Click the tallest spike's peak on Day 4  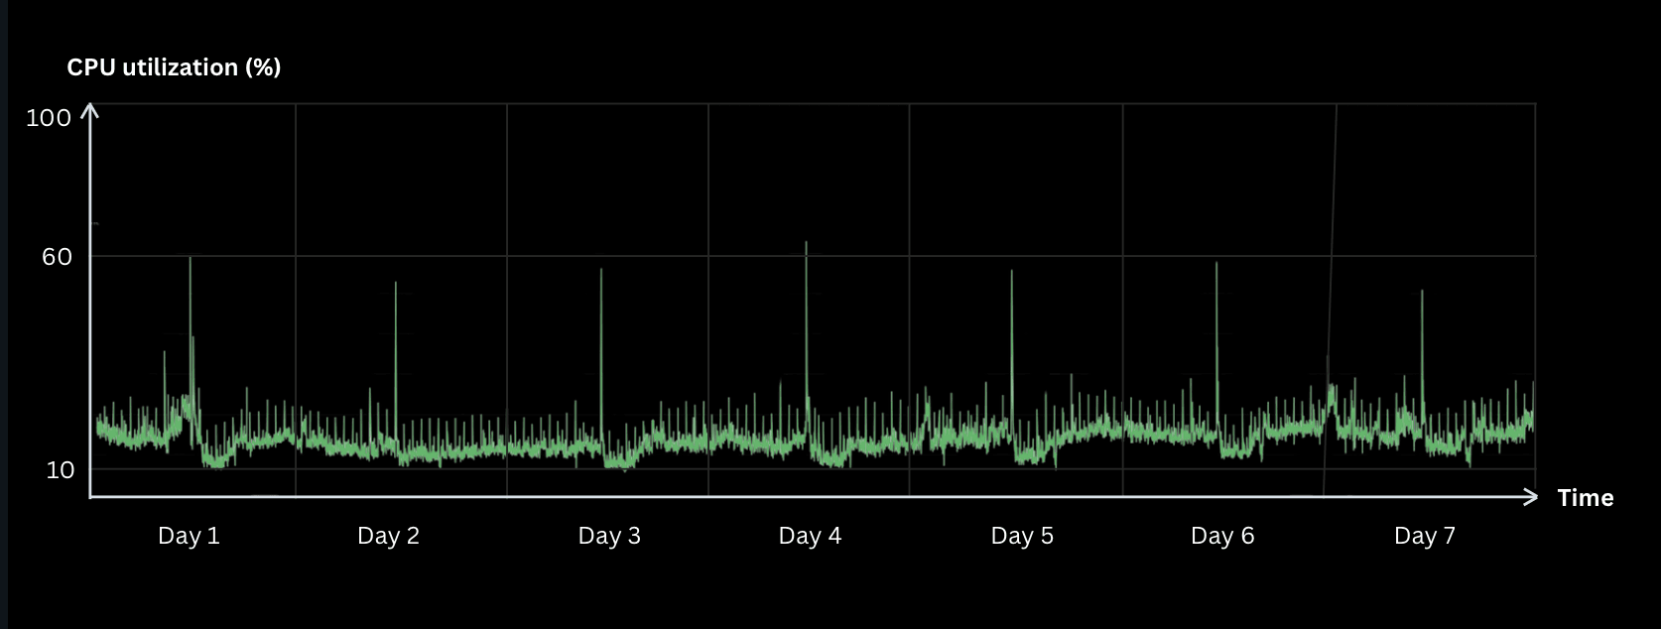(x=806, y=243)
